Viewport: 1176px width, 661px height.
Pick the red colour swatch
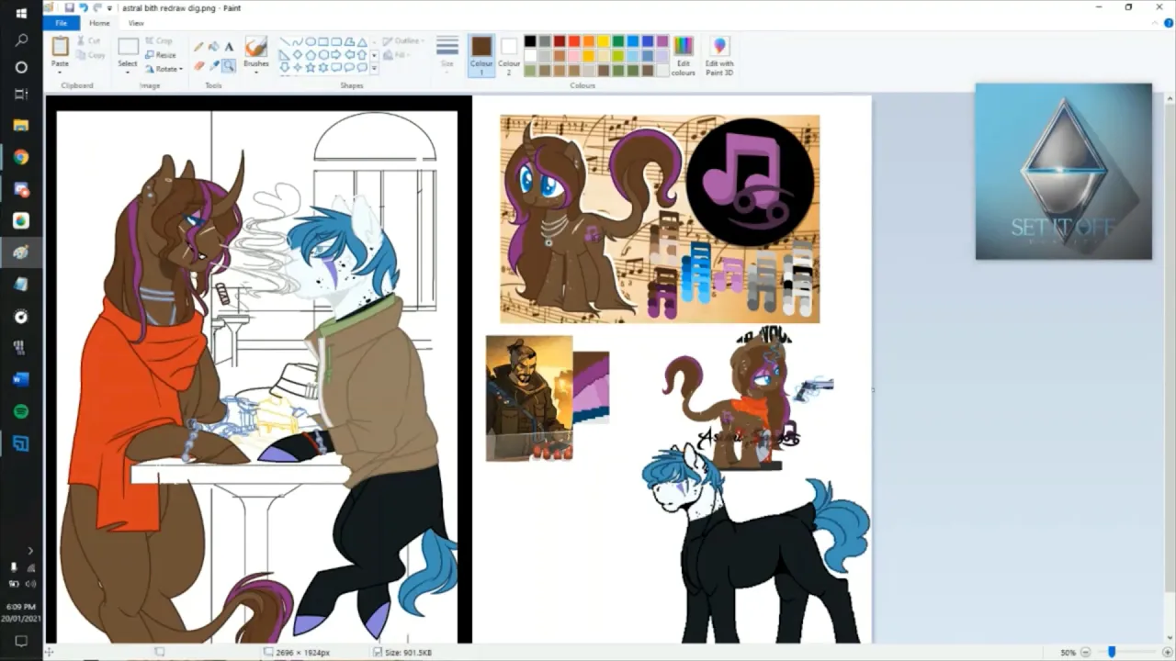point(574,41)
